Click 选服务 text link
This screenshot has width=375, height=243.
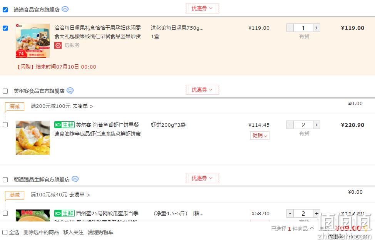72,45
